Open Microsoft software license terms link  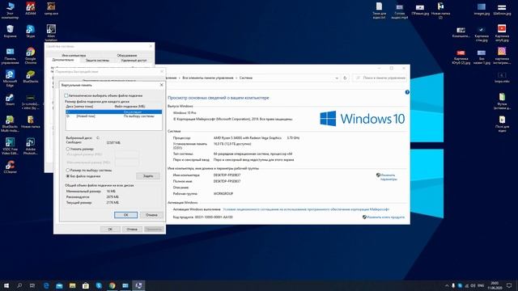[306, 209]
